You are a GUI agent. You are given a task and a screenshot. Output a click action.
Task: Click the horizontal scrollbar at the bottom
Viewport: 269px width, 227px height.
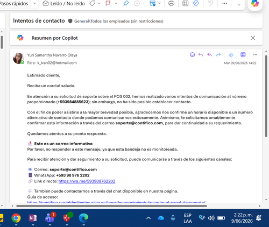[x=111, y=206]
